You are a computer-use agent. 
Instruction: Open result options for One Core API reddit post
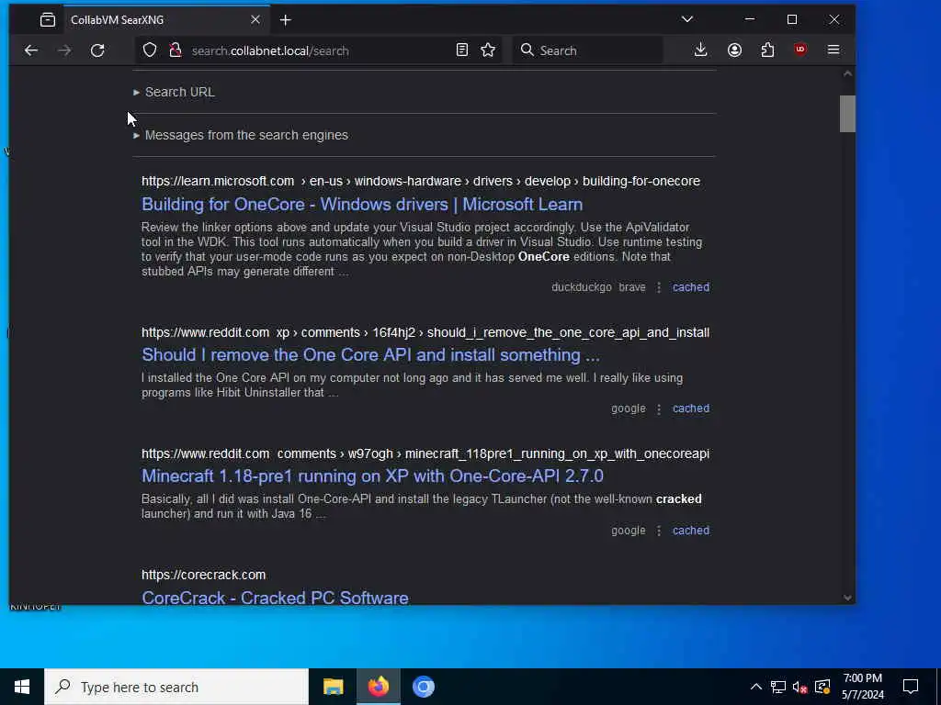coord(658,408)
